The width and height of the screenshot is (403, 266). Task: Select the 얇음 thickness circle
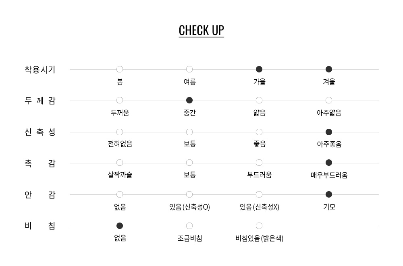[259, 100]
